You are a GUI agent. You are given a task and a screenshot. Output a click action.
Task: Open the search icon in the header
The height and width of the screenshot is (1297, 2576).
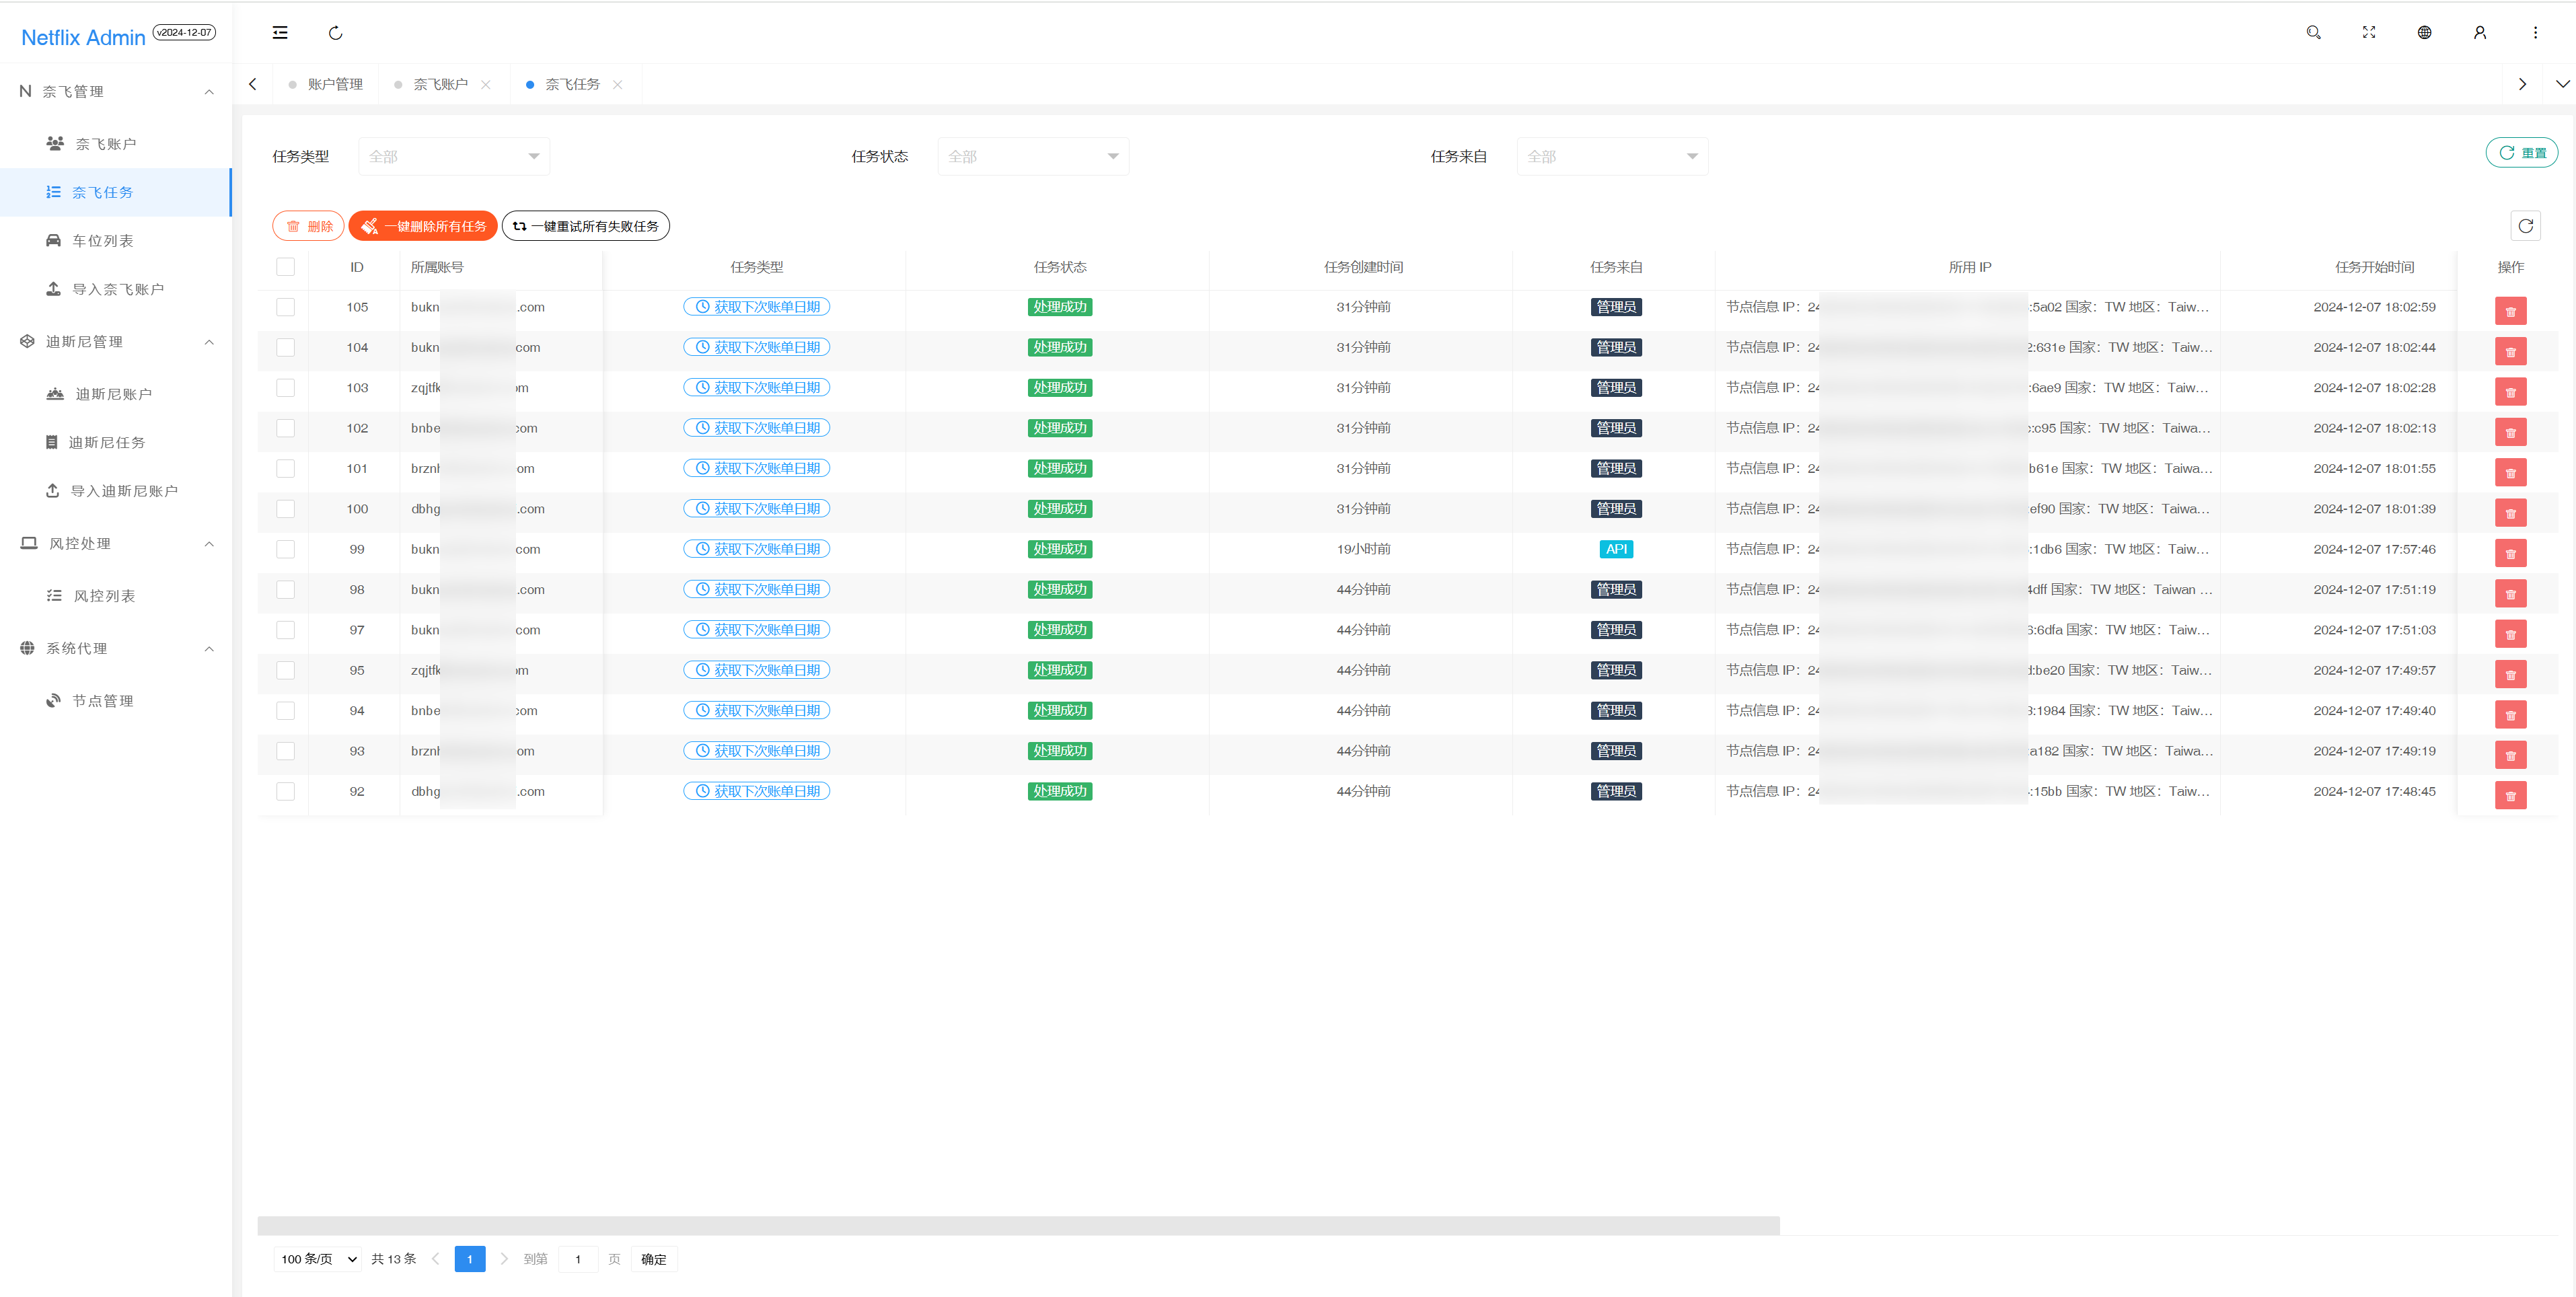click(x=2313, y=33)
